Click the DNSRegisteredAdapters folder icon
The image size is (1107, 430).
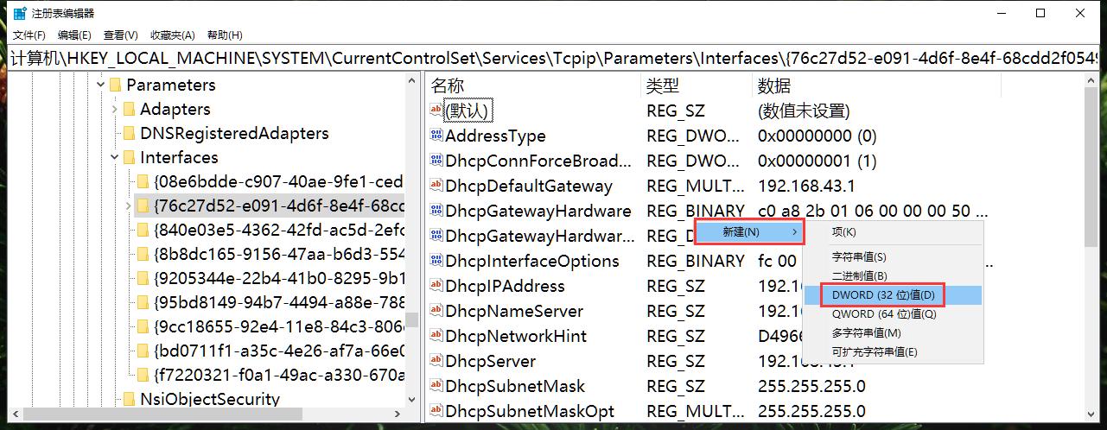tap(130, 133)
